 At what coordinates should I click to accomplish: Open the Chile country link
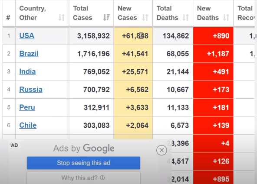point(28,125)
